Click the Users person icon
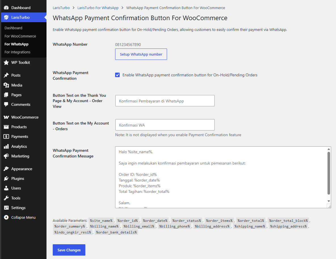The height and width of the screenshot is (259, 336). (6, 188)
